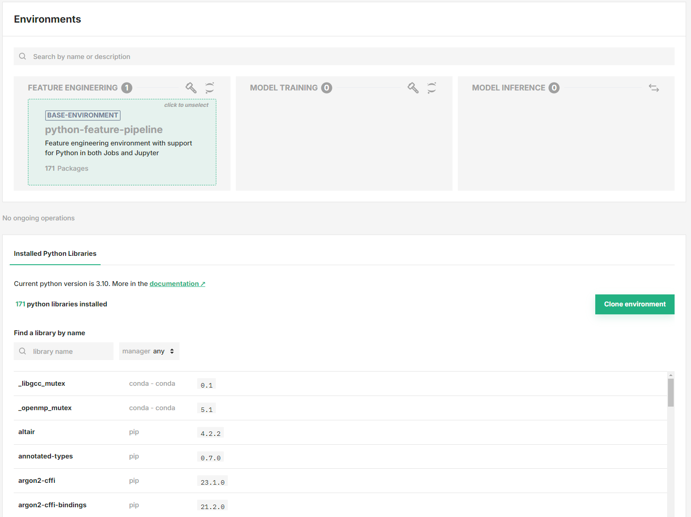
Task: Click the magnifier icon in environments search bar
Action: [23, 56]
